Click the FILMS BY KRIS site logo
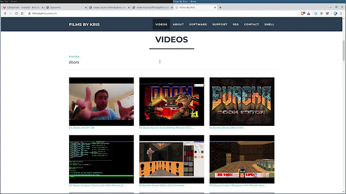 point(84,24)
